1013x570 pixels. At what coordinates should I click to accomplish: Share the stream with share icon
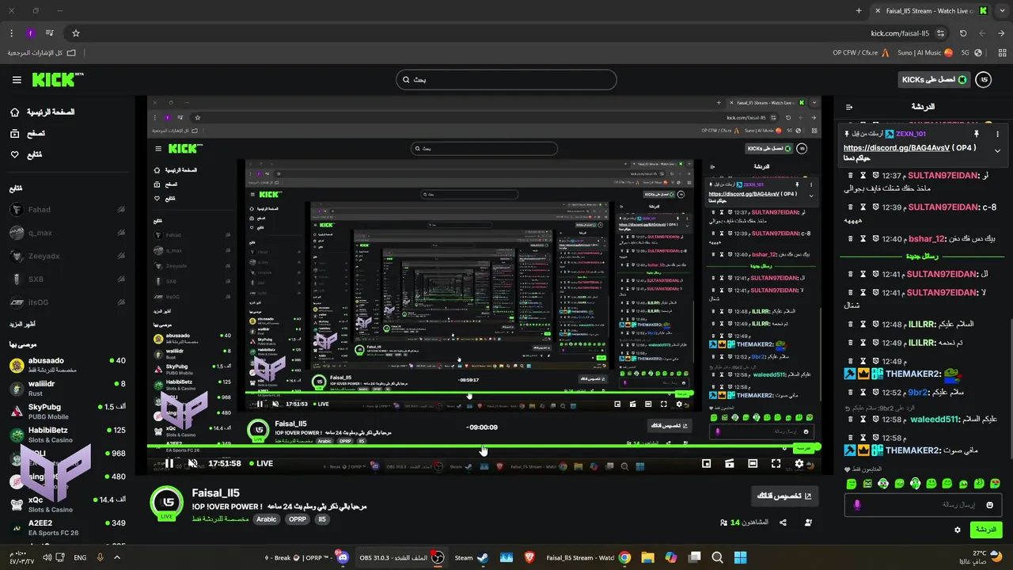click(783, 522)
